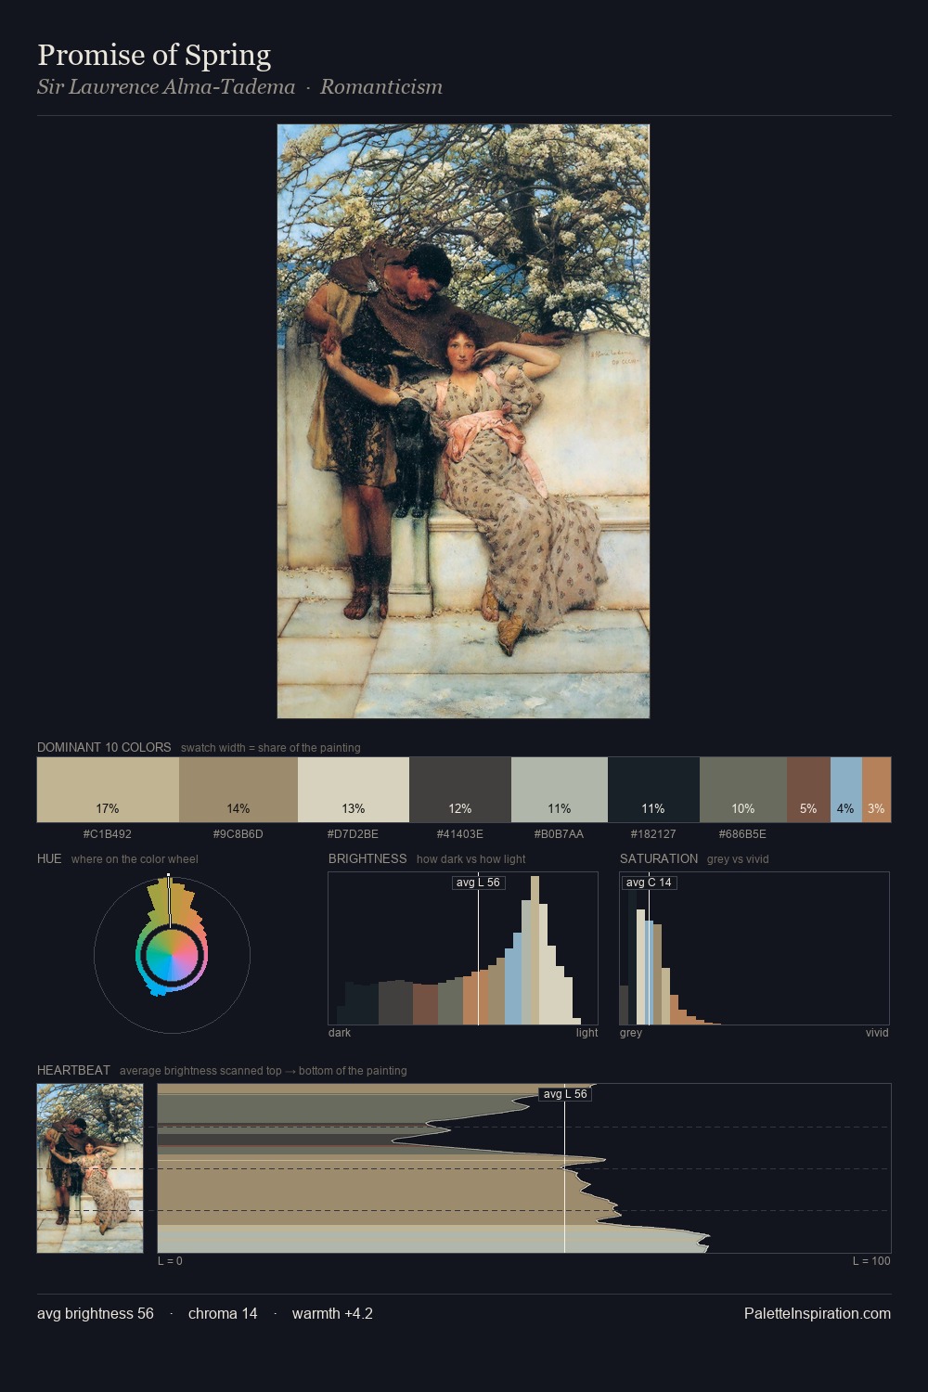Click the tallest bar in brightness histogram
This screenshot has width=928, height=1392.
535,950
